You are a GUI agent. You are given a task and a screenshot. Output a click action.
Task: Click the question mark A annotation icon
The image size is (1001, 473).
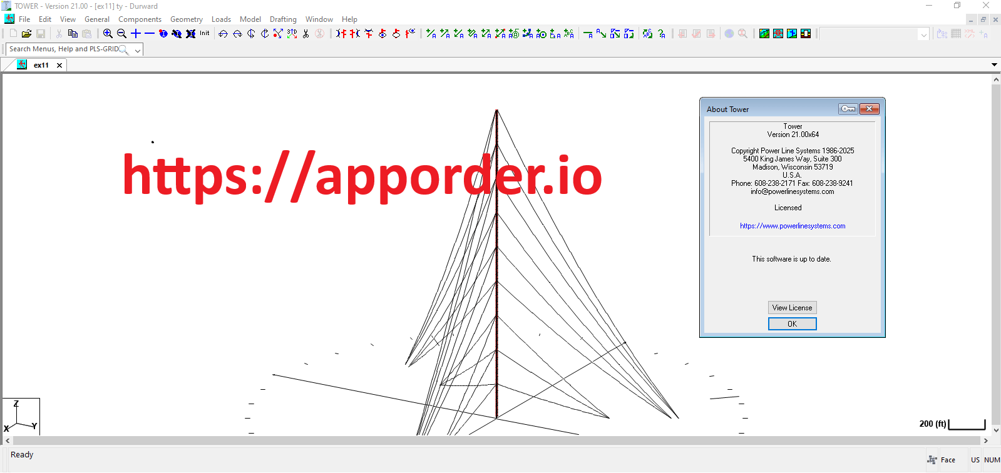[662, 34]
